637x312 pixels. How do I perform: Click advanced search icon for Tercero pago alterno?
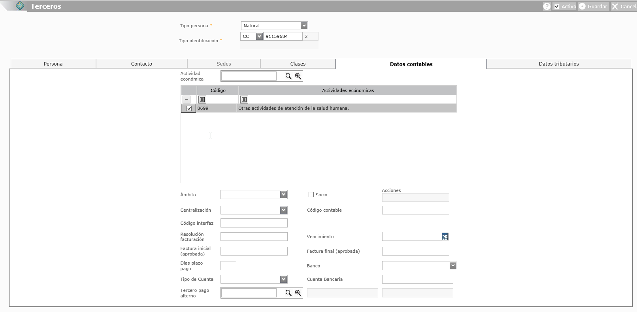298,293
